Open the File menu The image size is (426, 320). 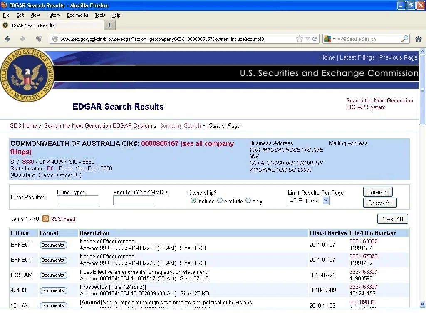(6, 15)
